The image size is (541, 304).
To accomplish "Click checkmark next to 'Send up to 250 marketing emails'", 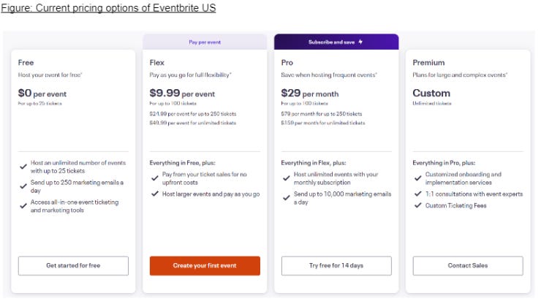I will (x=24, y=186).
